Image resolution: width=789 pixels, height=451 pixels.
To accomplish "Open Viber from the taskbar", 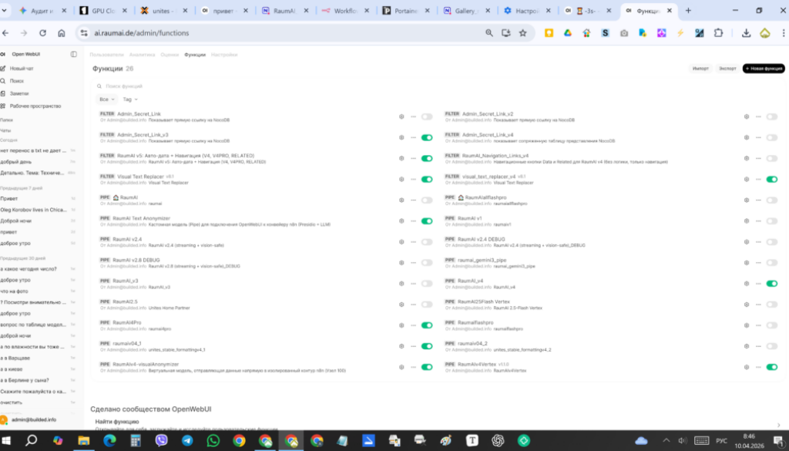I will tap(162, 440).
